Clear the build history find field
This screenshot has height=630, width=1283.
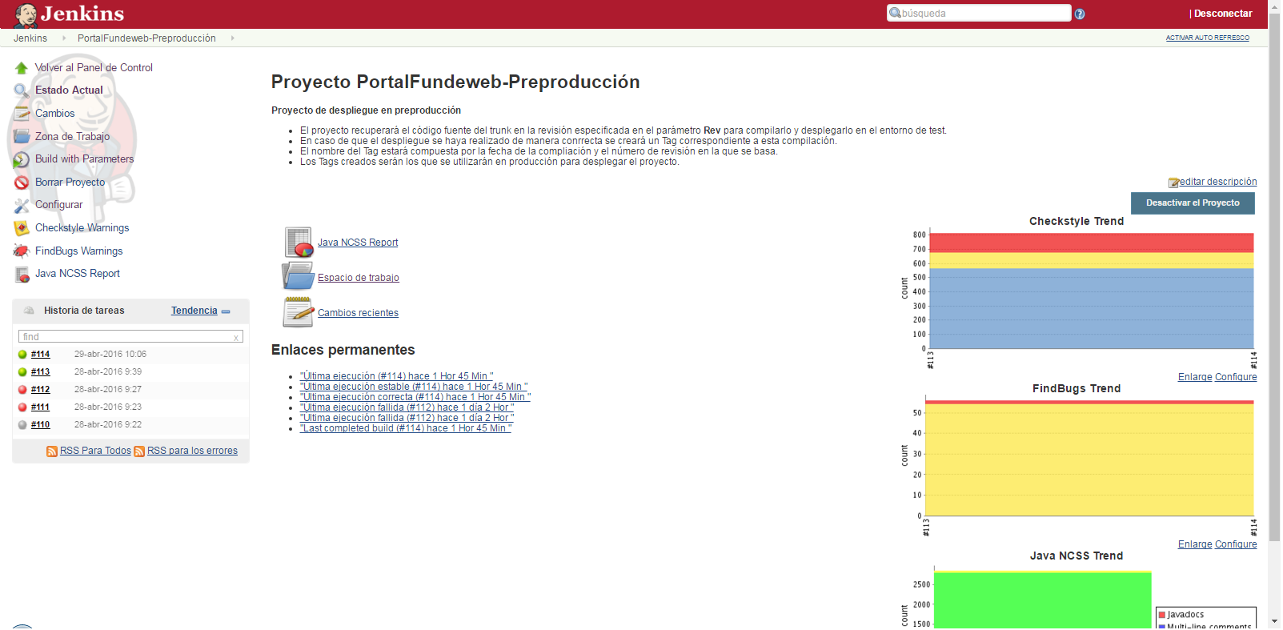coord(236,338)
